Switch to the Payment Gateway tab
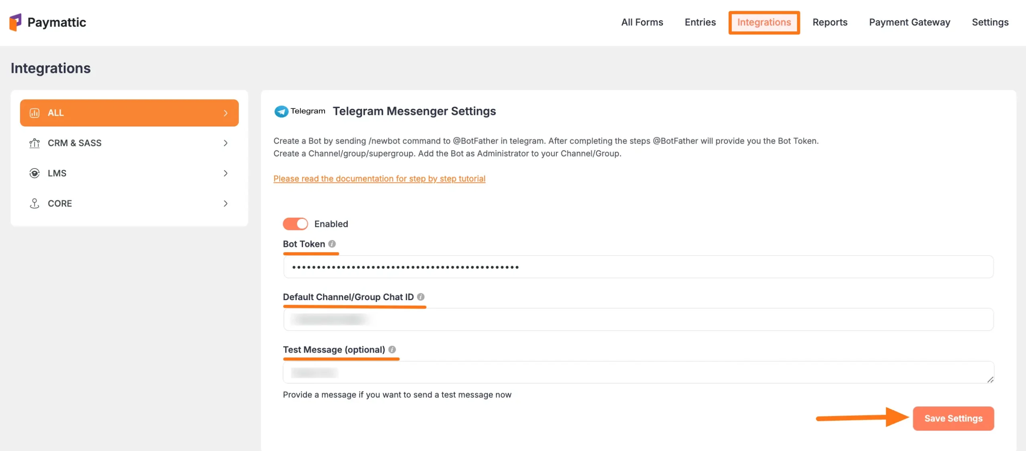This screenshot has height=451, width=1026. (909, 22)
